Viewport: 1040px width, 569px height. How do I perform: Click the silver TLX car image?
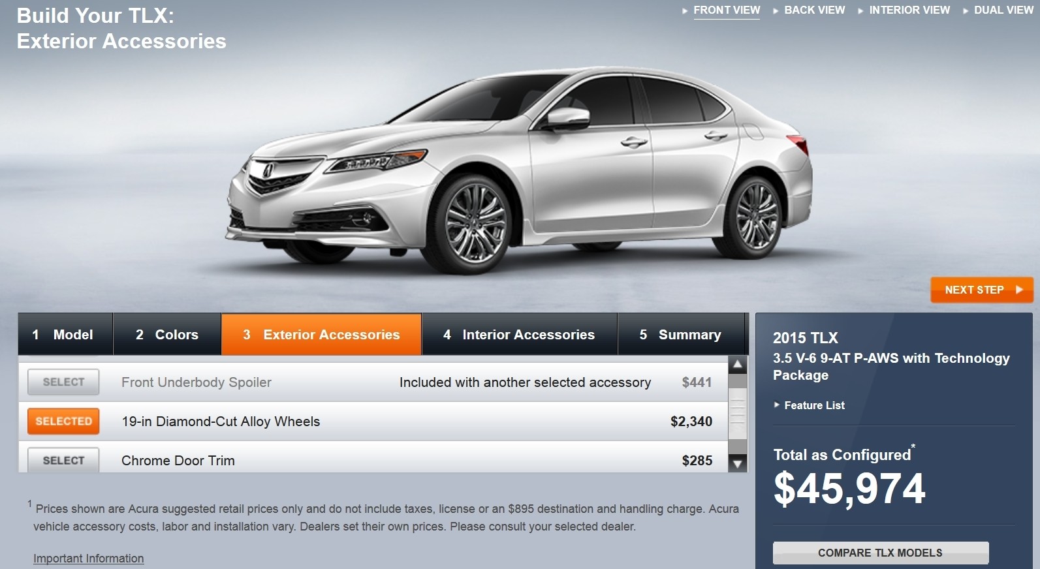click(x=519, y=170)
